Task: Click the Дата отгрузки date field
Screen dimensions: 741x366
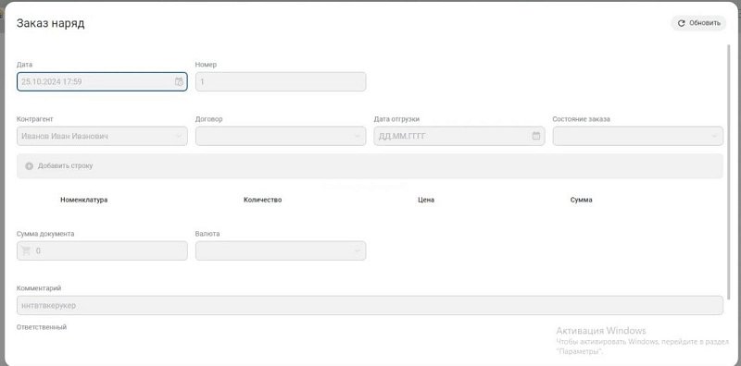Action: [459, 136]
